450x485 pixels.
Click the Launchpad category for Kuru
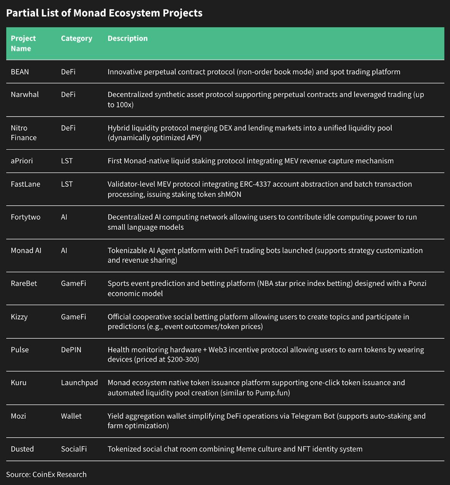point(79,383)
